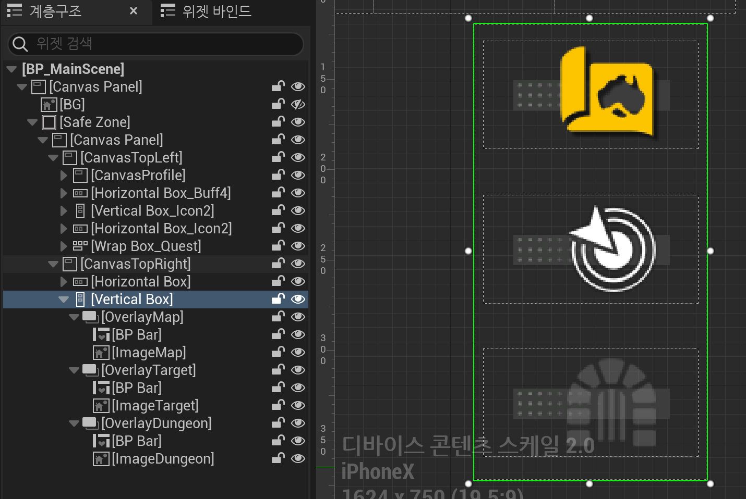746x499 pixels.
Task: Hide the CanvasTopRight widget
Action: (x=298, y=264)
